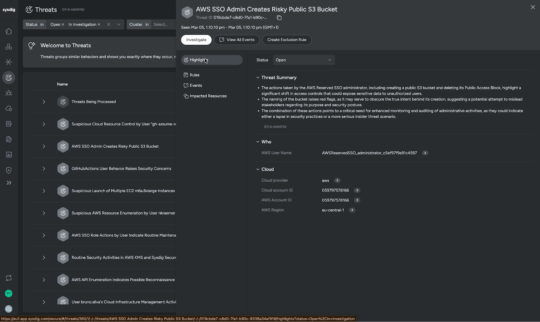Copy the Threat ID with clipboard icon
This screenshot has height=322, width=540.
pos(279,18)
